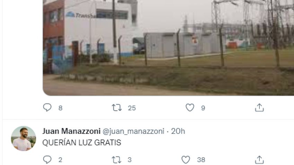Like the tweet with 9 likes

[190, 108]
